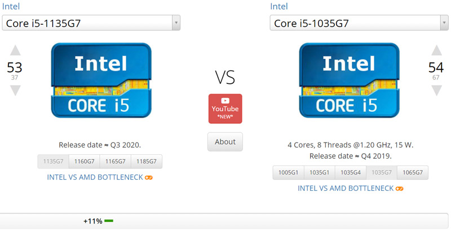Click the small 37 count under score 53
Screen dimensions: 451x232
(15, 78)
